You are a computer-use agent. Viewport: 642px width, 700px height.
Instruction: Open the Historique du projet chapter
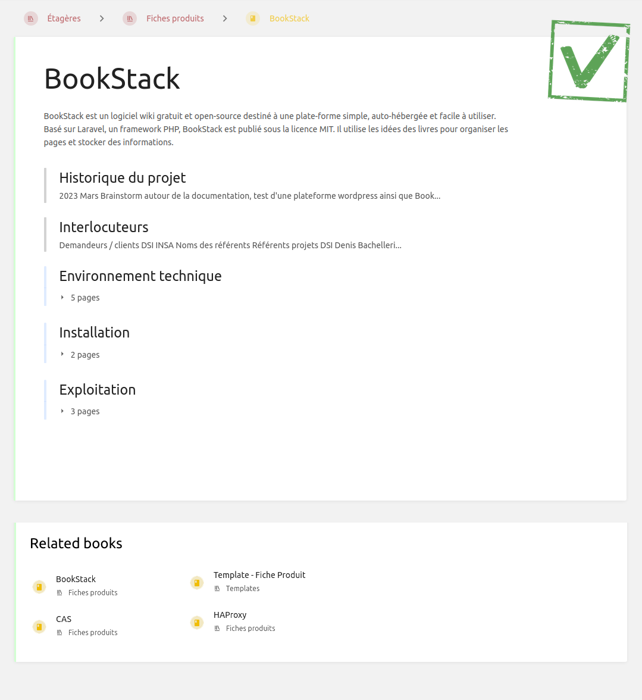[122, 177]
